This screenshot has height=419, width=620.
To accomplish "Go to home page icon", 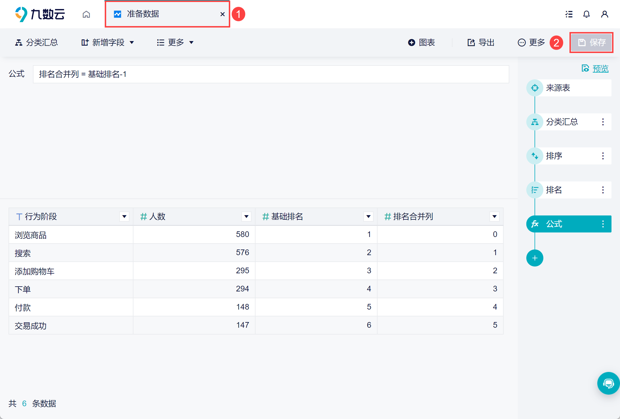I will pos(86,14).
